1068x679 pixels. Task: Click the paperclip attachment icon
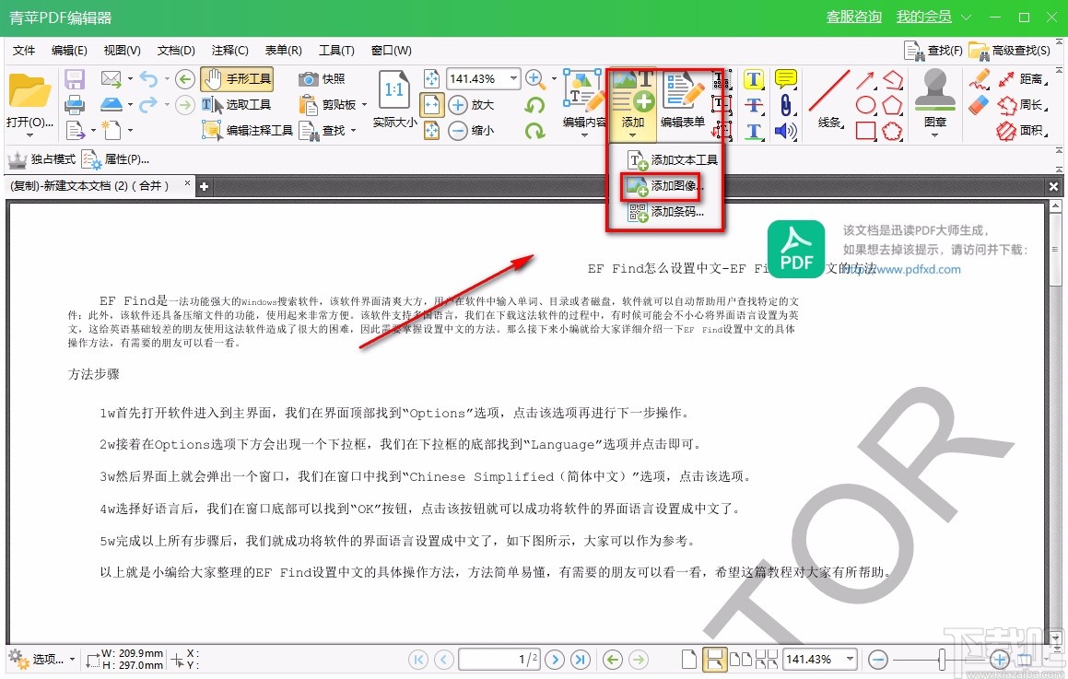785,105
